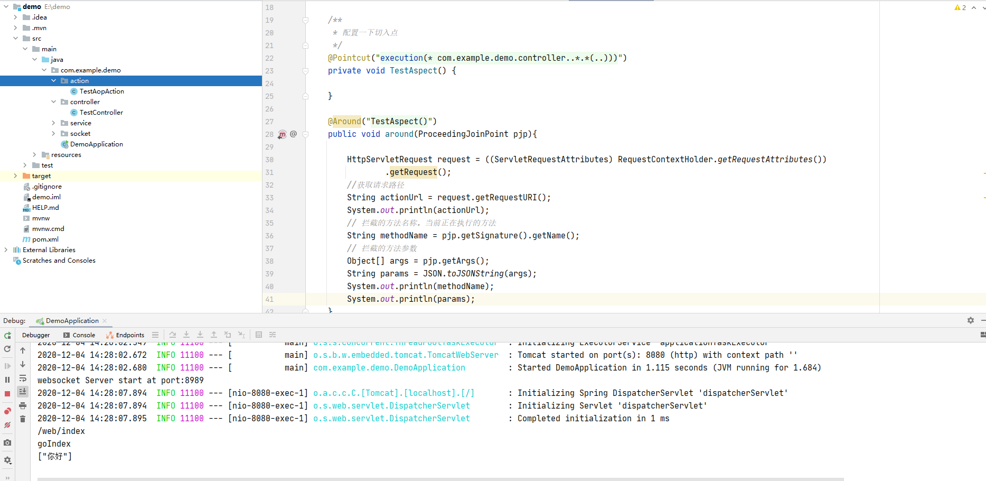Select HELP.md file in project tree
This screenshot has height=481, width=986.
(45, 208)
